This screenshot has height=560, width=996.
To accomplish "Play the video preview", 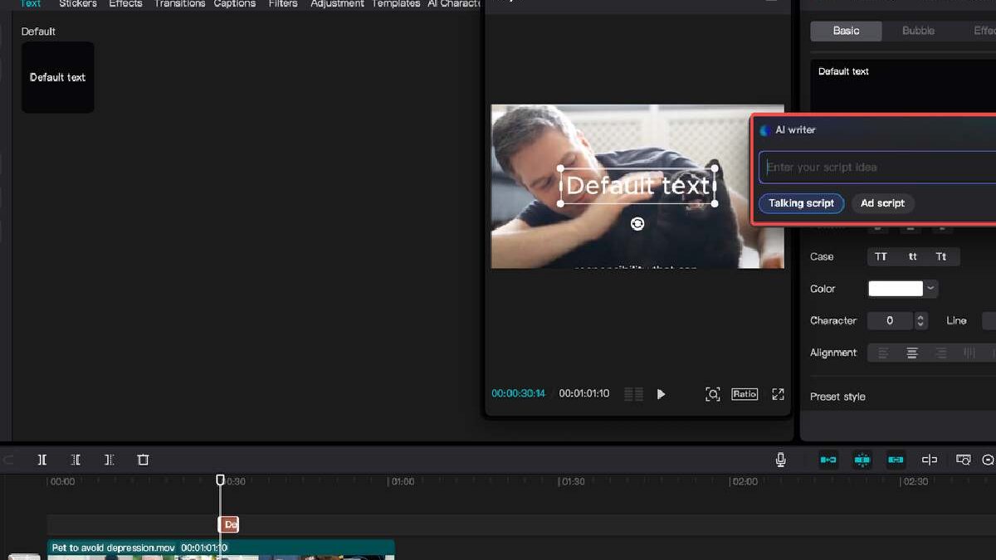I will tap(661, 394).
